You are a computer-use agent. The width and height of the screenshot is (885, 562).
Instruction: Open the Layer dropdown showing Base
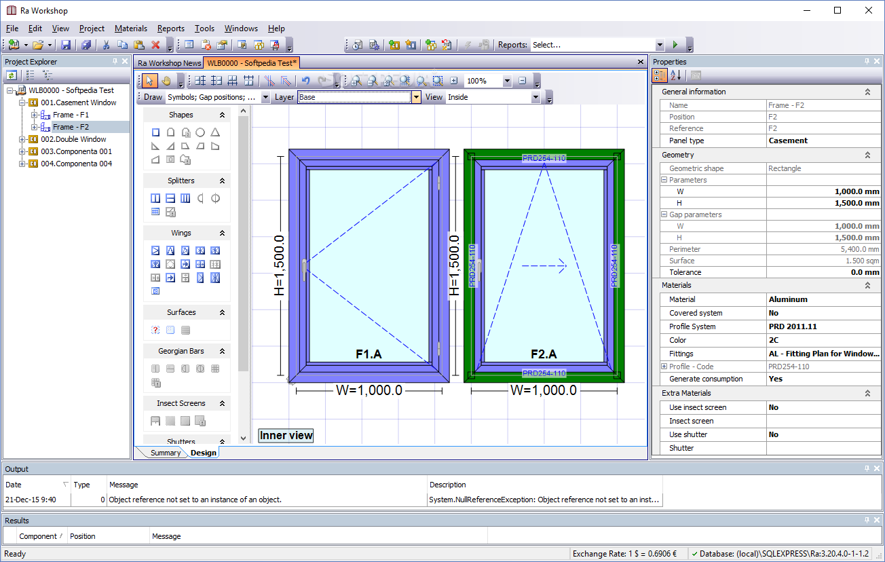tap(416, 97)
